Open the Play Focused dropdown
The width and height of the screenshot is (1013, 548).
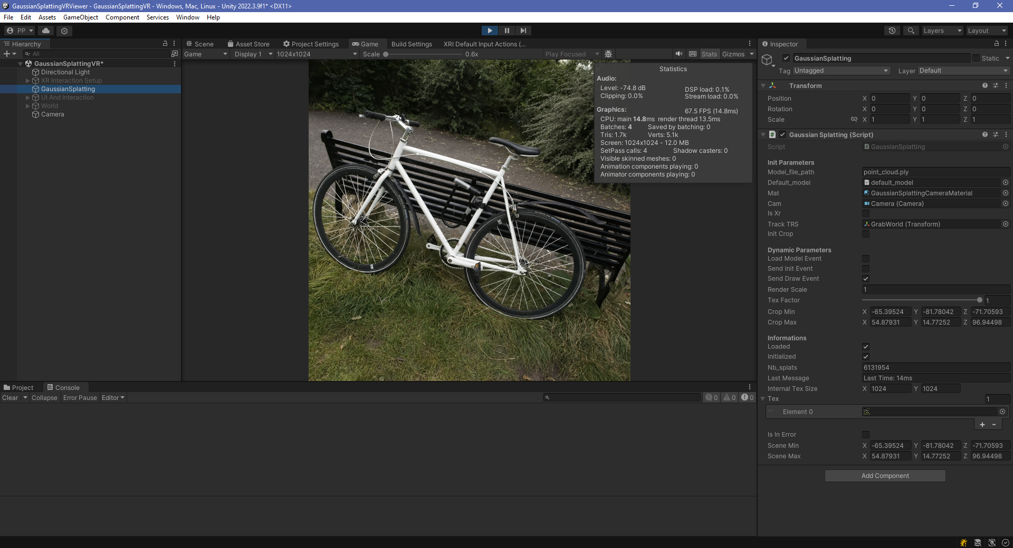(572, 54)
